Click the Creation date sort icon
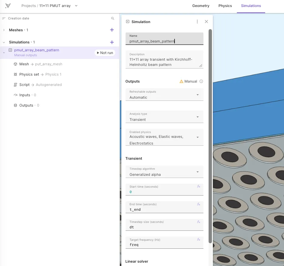Screen dimensions: 284x266 pos(4,18)
